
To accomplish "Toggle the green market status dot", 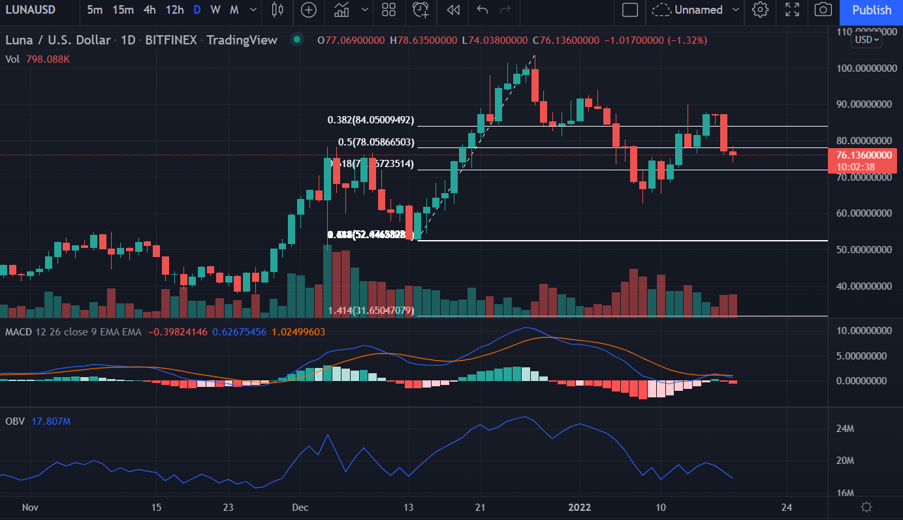I will pos(297,40).
